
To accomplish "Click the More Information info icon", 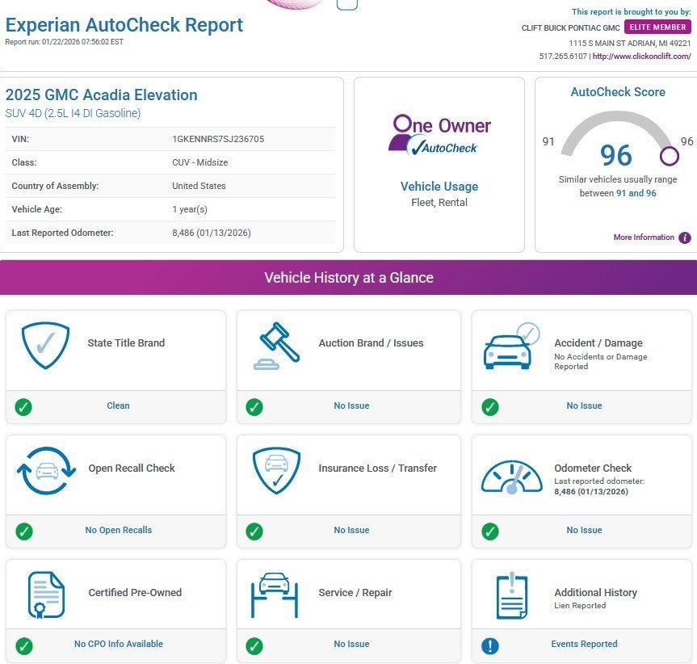I will 684,237.
